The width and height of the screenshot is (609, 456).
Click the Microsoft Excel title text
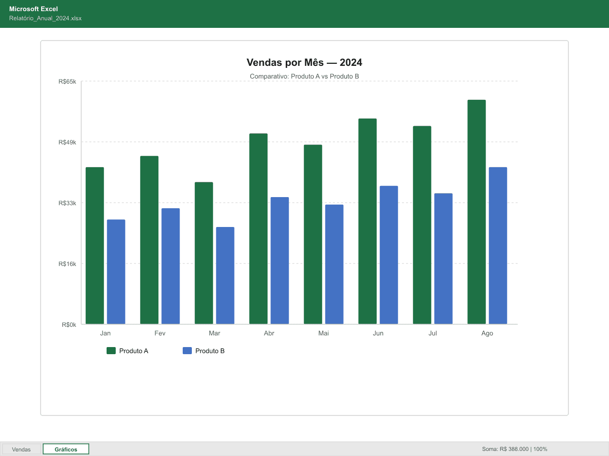coord(33,9)
